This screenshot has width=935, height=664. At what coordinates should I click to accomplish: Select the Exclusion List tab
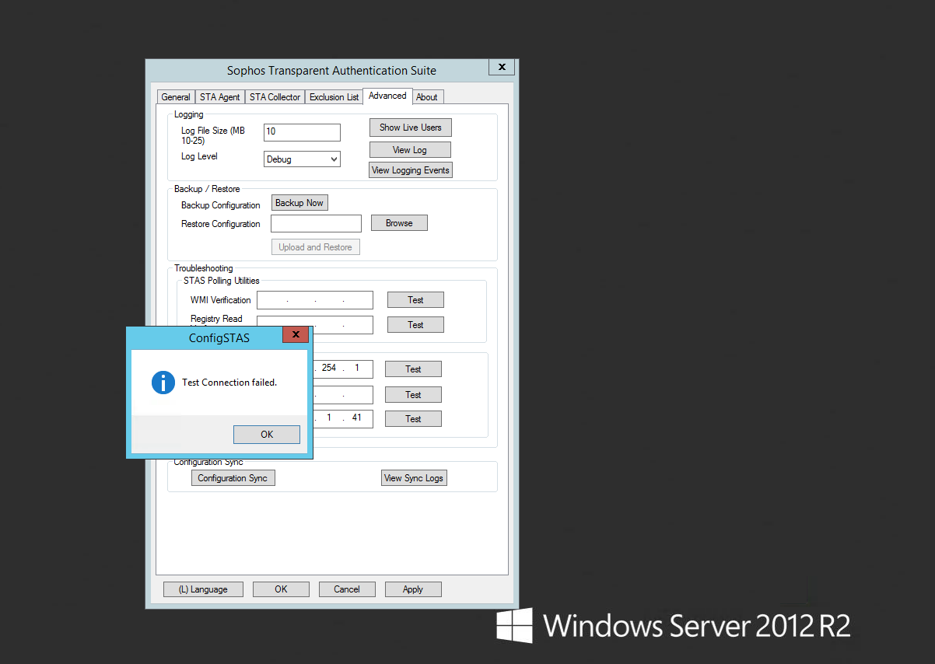pos(334,97)
